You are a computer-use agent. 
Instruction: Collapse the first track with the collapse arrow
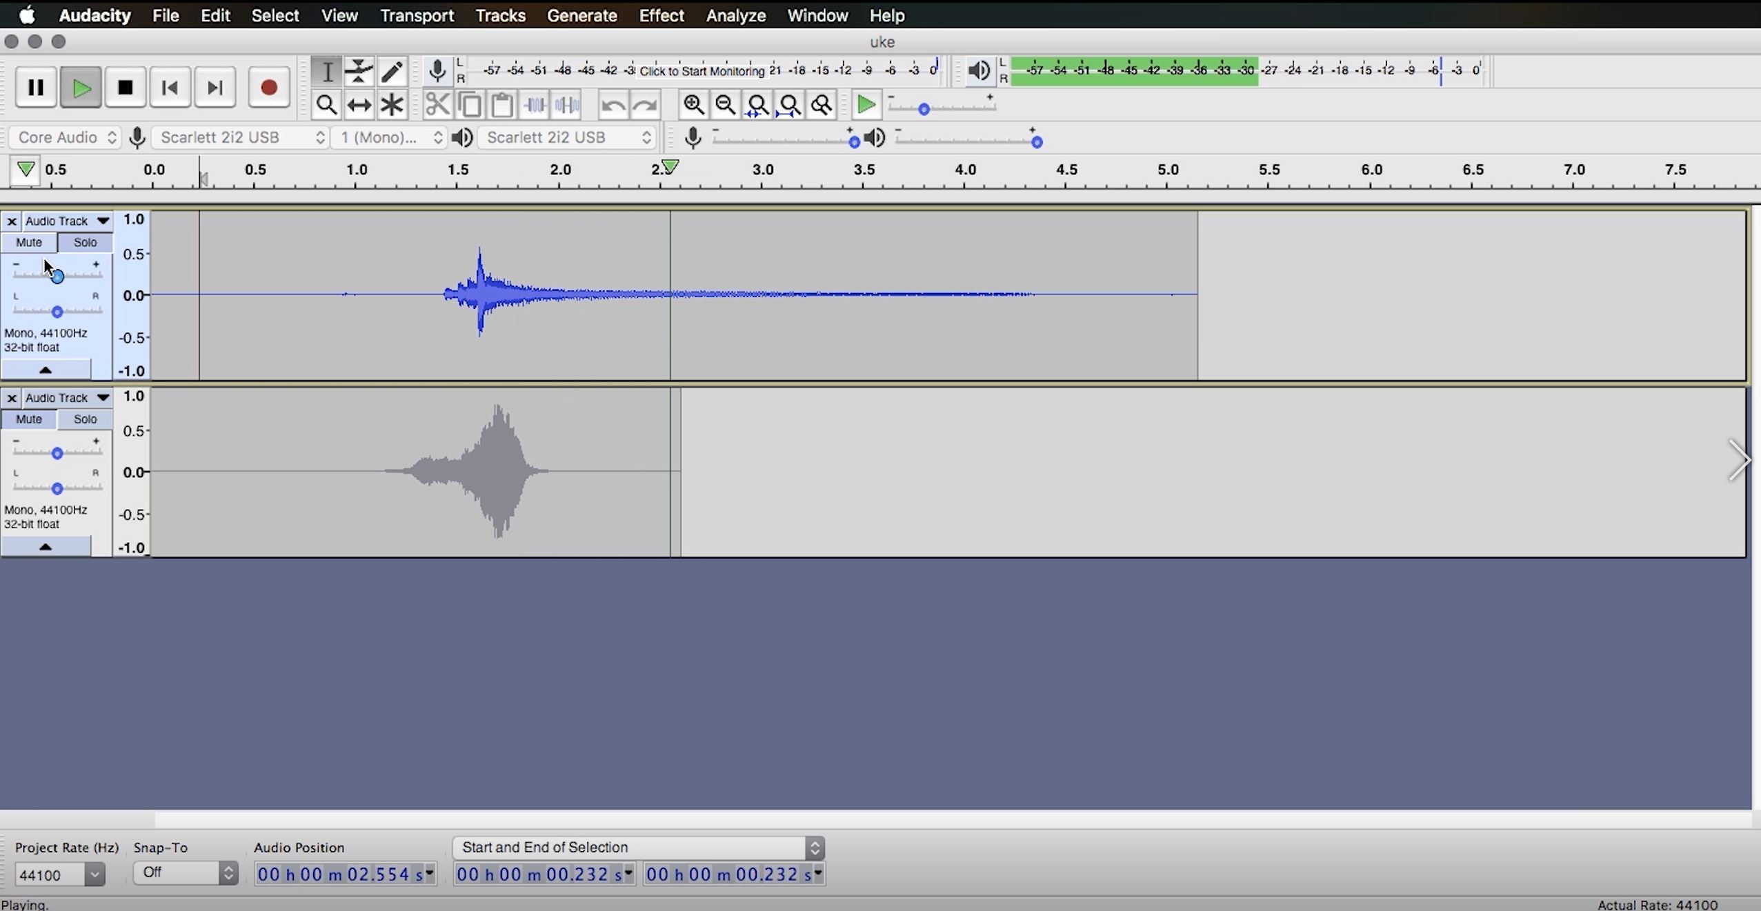click(46, 370)
